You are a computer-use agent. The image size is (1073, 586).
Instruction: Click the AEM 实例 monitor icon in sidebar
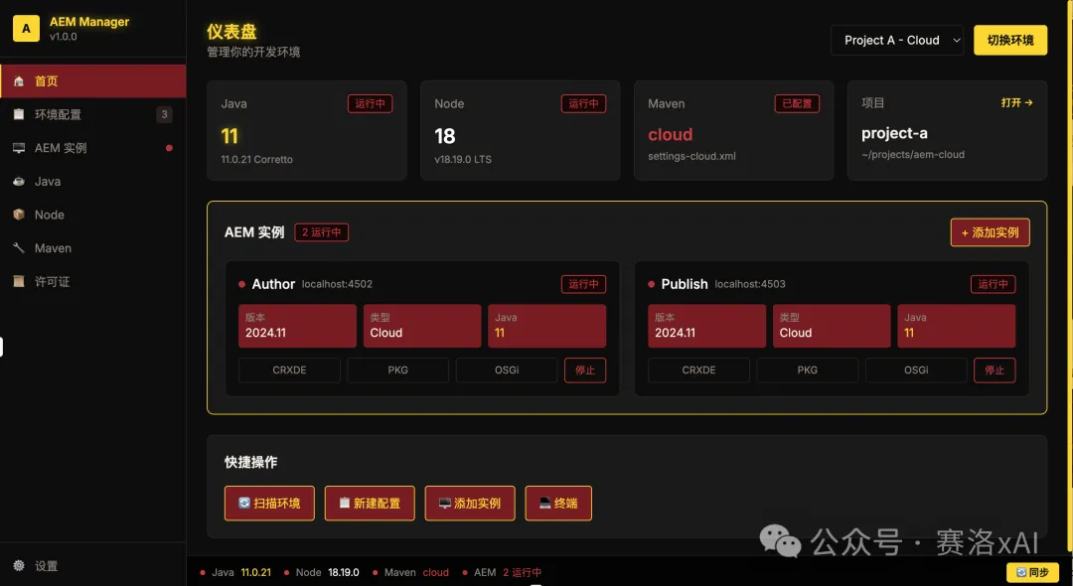(x=19, y=148)
